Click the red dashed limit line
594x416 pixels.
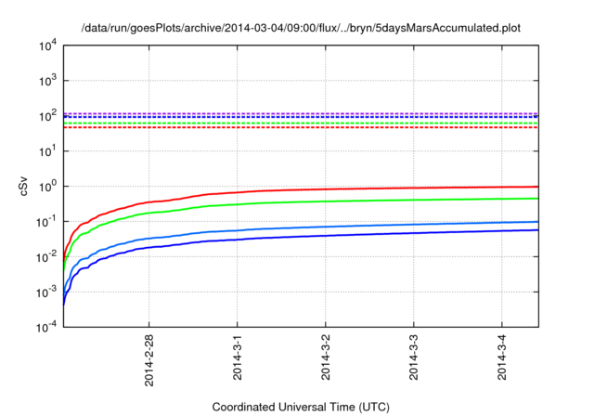point(301,127)
